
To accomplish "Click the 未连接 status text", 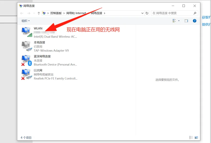I will click(x=38, y=61).
